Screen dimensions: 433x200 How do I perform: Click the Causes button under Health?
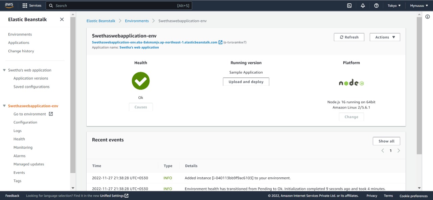[141, 107]
